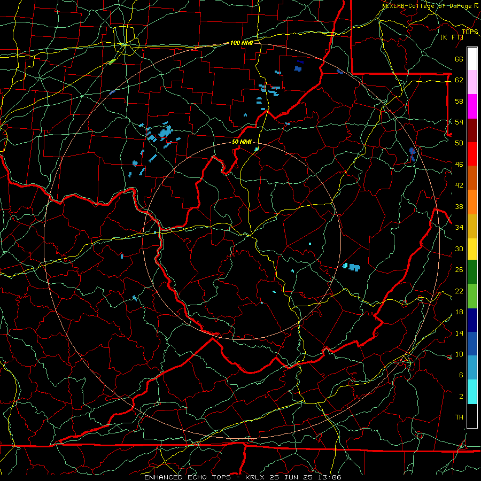
Task: Click the gold legend color band
Action: [x=472, y=226]
